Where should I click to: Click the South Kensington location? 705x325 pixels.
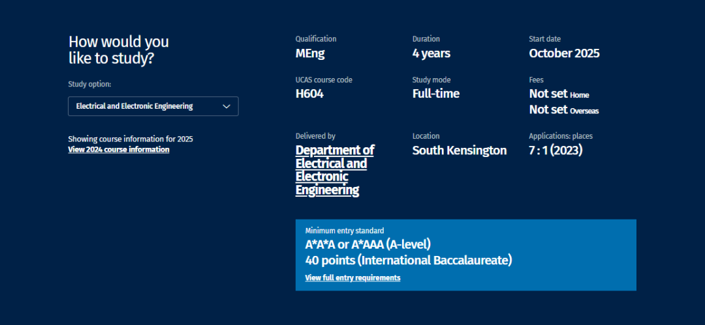(460, 150)
